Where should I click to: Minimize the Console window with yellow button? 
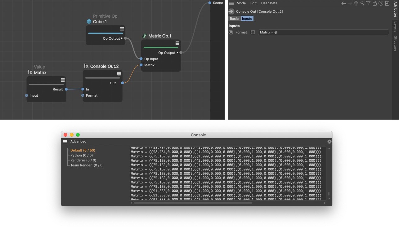(72, 135)
